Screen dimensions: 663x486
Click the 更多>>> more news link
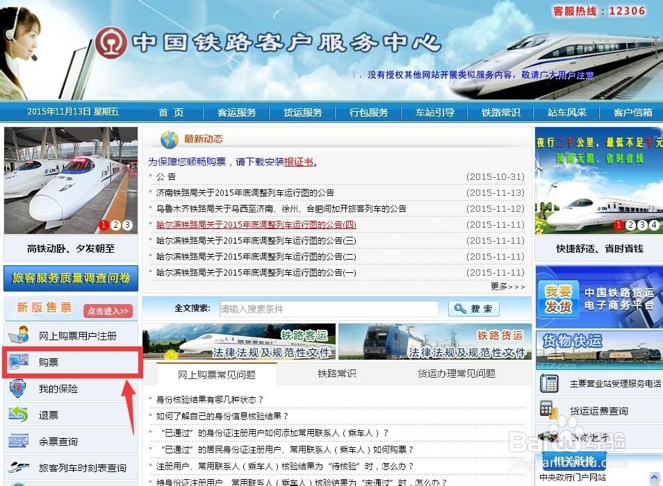point(507,287)
